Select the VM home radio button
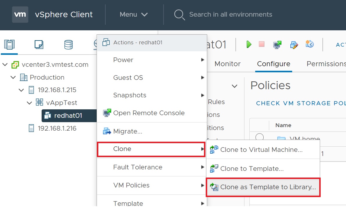 click(259, 137)
